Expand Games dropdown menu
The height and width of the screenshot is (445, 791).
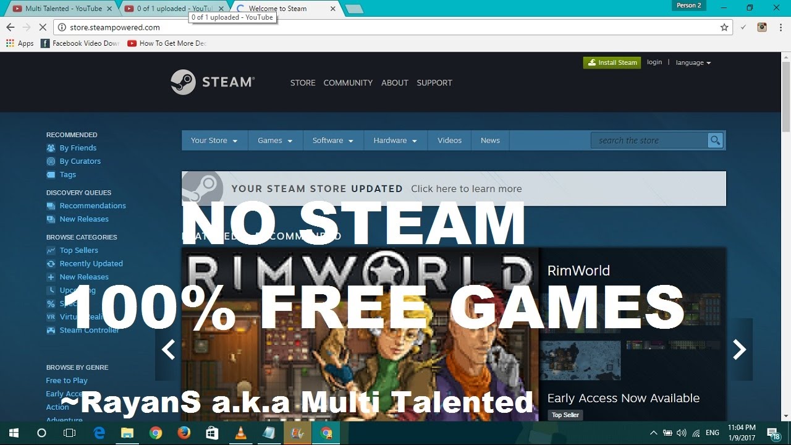pos(275,140)
